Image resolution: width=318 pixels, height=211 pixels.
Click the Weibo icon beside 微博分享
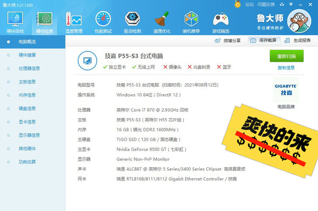(x=218, y=40)
